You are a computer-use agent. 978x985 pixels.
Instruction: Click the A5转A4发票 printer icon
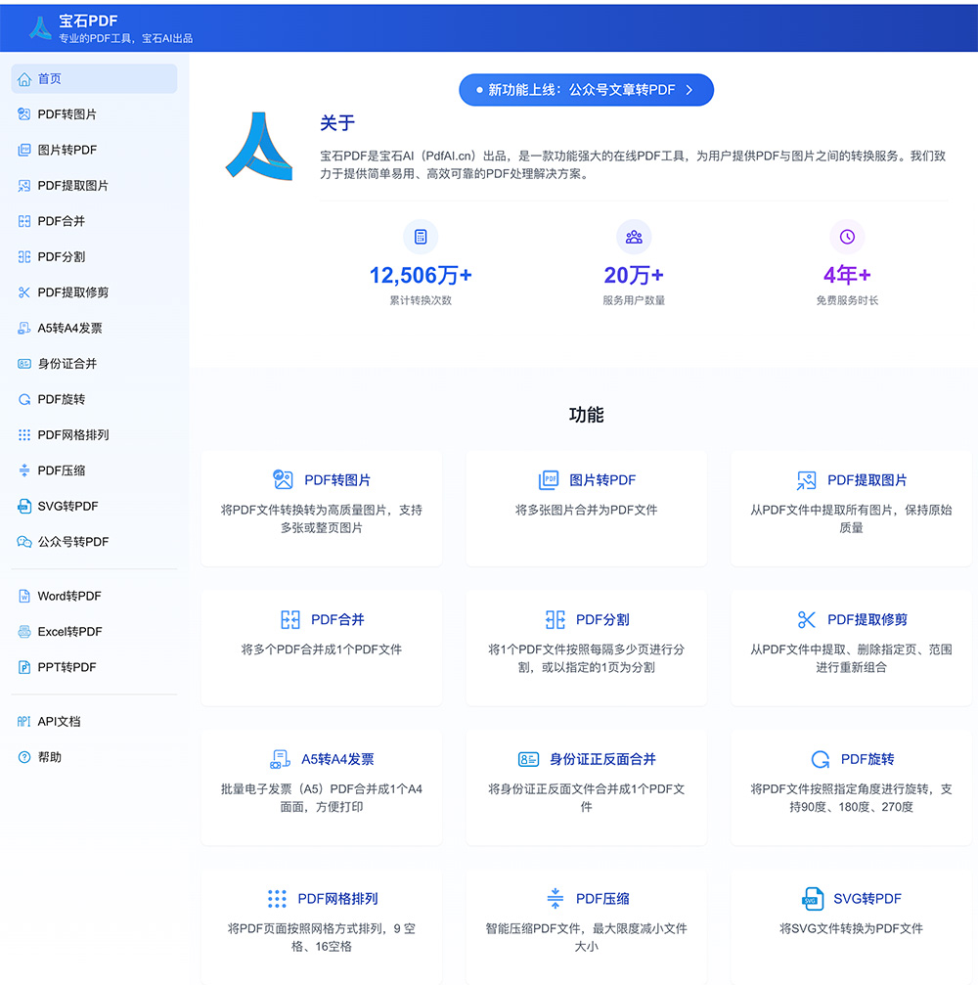tap(282, 759)
